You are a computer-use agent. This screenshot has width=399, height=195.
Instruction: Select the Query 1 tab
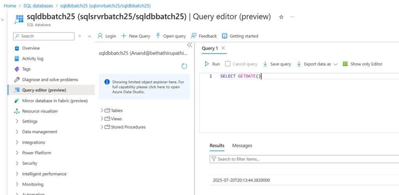[210, 48]
